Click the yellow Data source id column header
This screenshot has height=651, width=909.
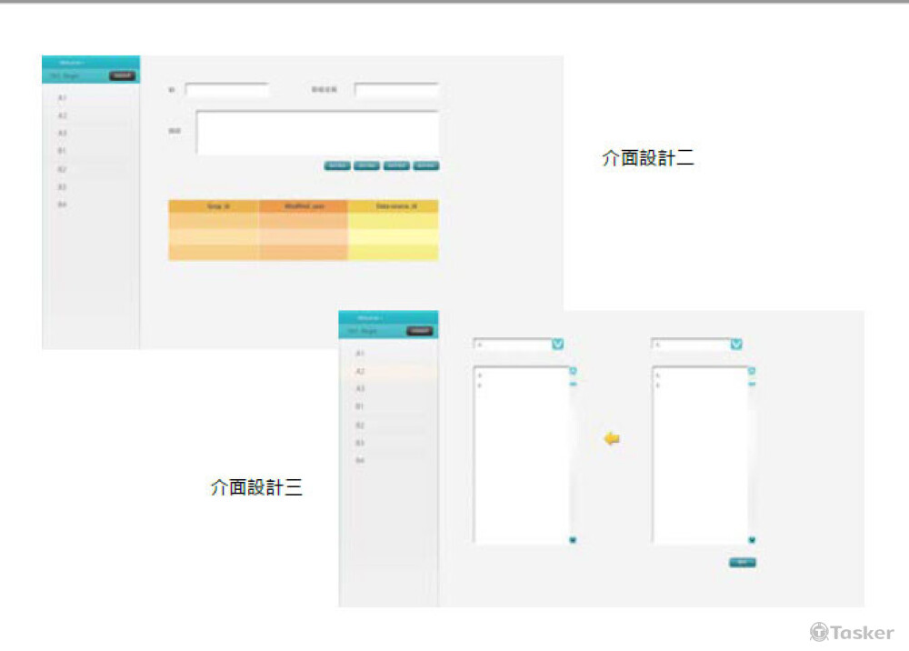point(393,207)
